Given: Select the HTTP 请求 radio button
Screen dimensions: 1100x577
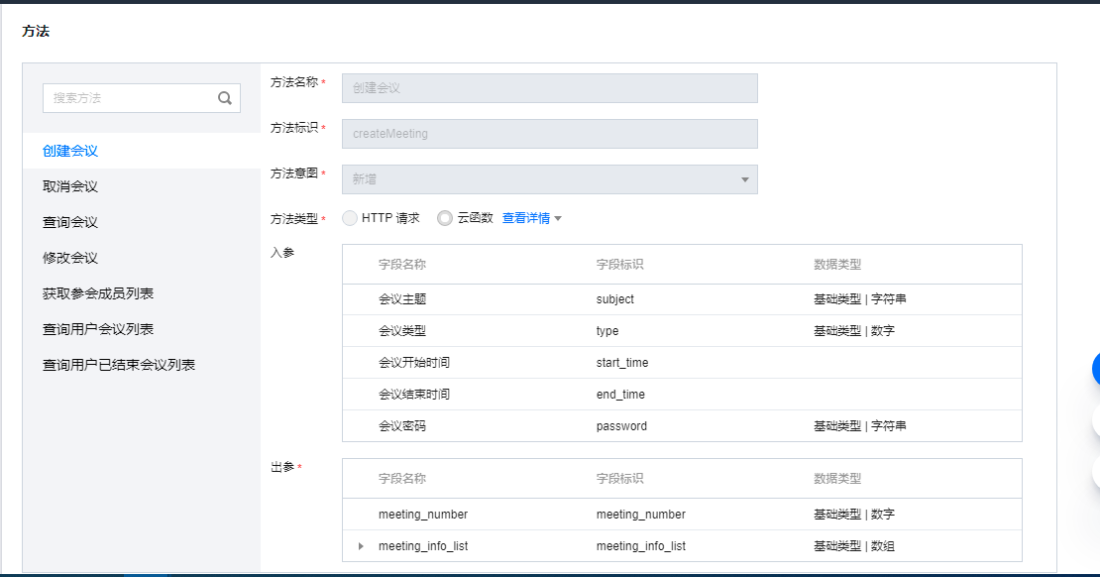Looking at the screenshot, I should 349,218.
